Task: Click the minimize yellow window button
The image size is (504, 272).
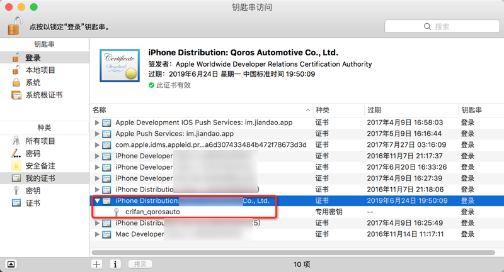Action: [x=21, y=7]
